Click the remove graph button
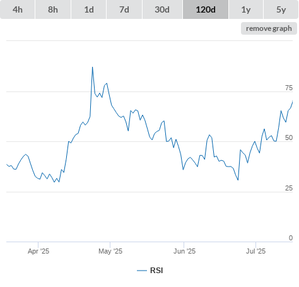Image resolution: width=299 pixels, height=287 pixels. pos(269,28)
